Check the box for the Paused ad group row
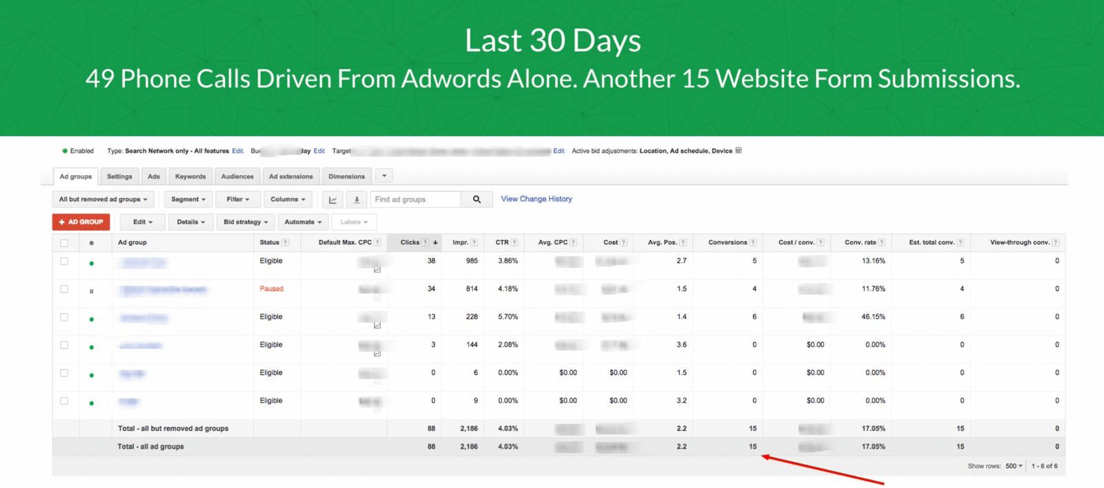This screenshot has width=1104, height=488. (64, 289)
